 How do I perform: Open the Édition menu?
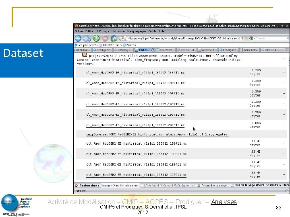[x=90, y=31]
